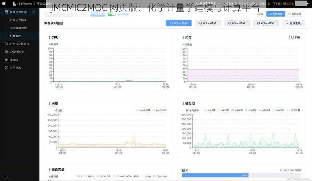Viewport: 312px width, 181px height.
Task: Select 机群监控 sidebar item
Action: pos(15,36)
